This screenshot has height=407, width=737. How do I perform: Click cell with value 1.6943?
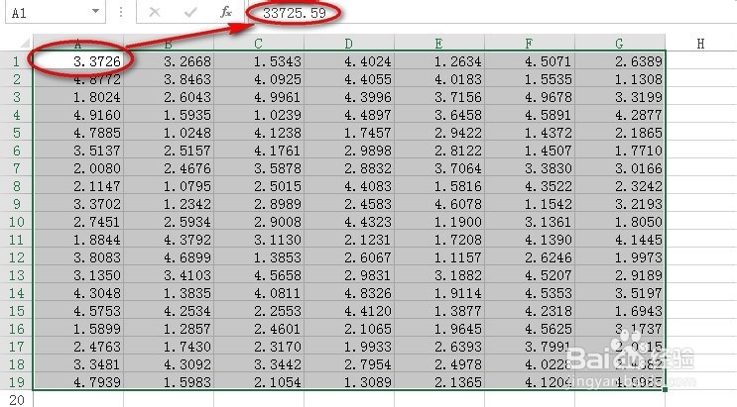pyautogui.click(x=620, y=311)
